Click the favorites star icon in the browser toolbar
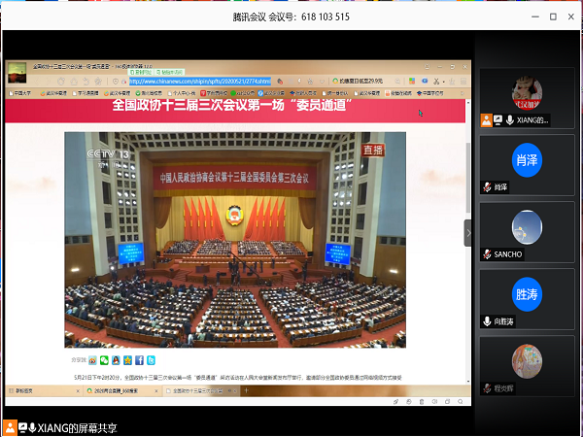 [98, 81]
